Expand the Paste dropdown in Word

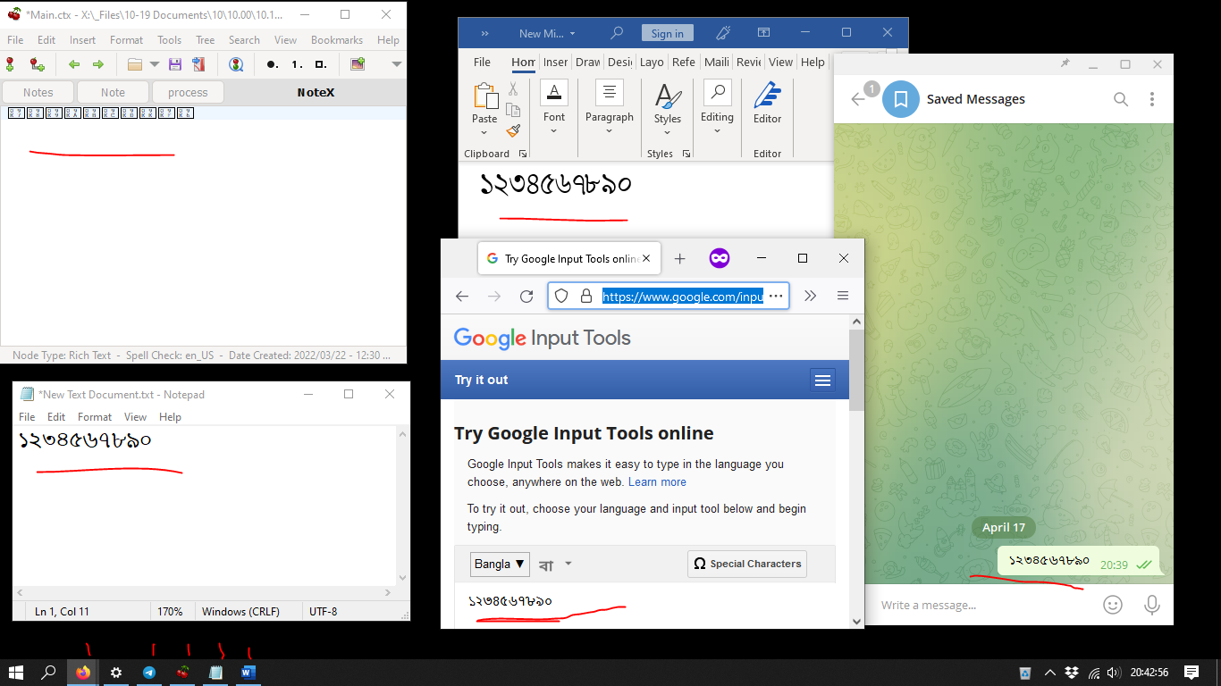point(484,130)
